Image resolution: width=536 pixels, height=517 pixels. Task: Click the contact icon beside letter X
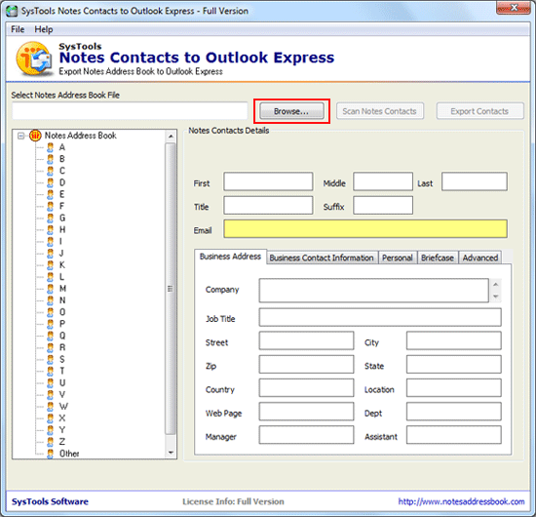pyautogui.click(x=51, y=418)
